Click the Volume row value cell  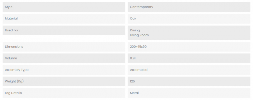tap(189, 58)
